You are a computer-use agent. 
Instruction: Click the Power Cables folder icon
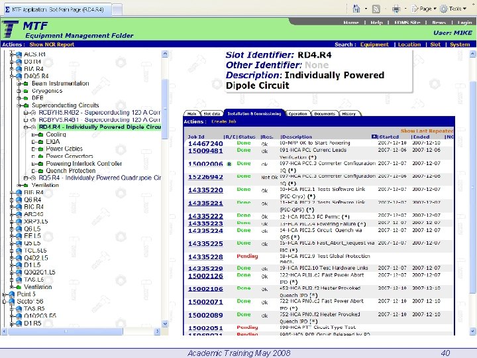(x=41, y=149)
